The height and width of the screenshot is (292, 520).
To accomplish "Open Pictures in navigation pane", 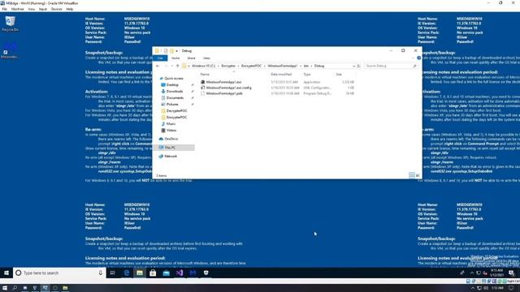I will pos(172,105).
